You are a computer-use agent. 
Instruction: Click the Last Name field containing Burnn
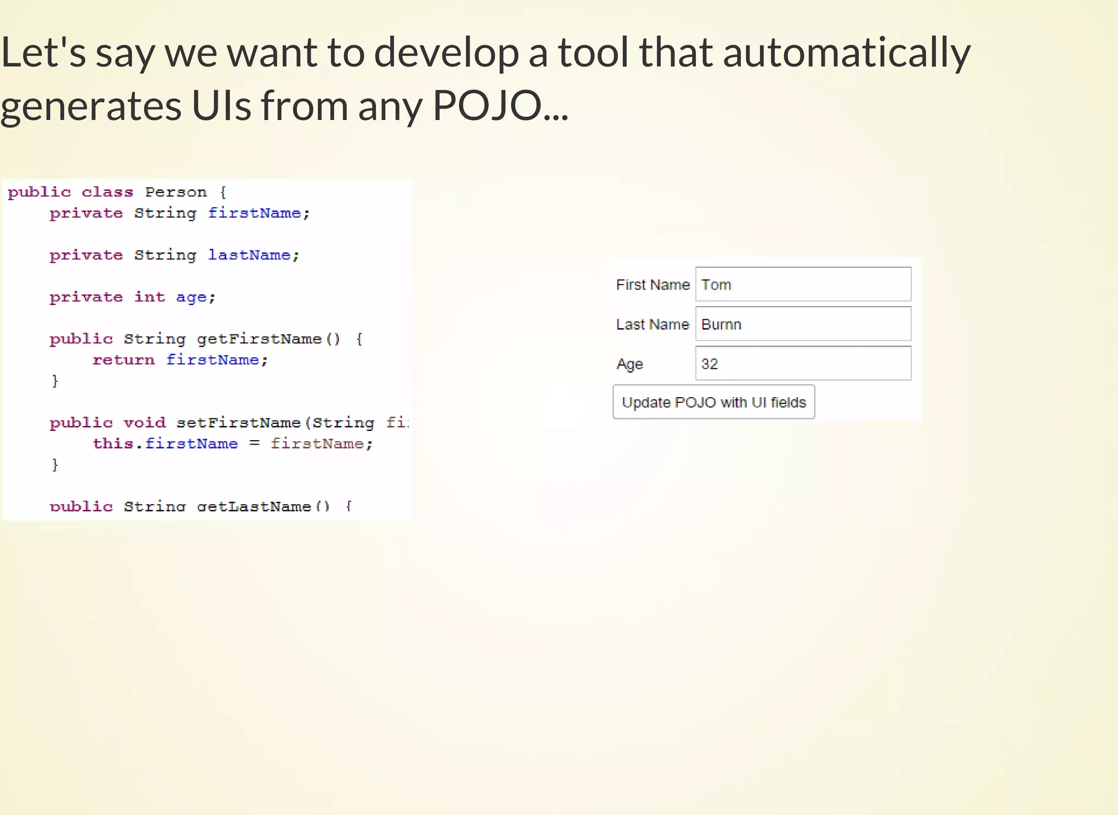[x=802, y=324]
